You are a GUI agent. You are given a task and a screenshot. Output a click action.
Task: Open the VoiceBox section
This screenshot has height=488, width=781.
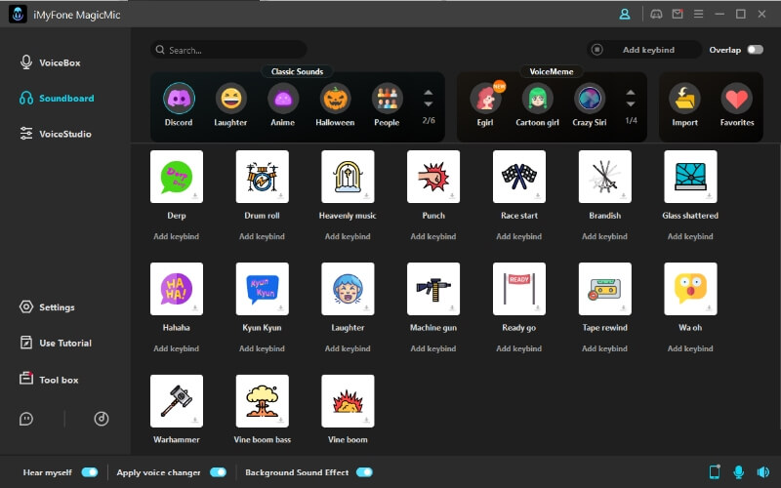[x=51, y=62]
